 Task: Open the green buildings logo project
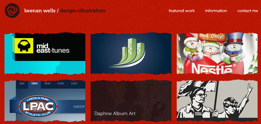131,53
